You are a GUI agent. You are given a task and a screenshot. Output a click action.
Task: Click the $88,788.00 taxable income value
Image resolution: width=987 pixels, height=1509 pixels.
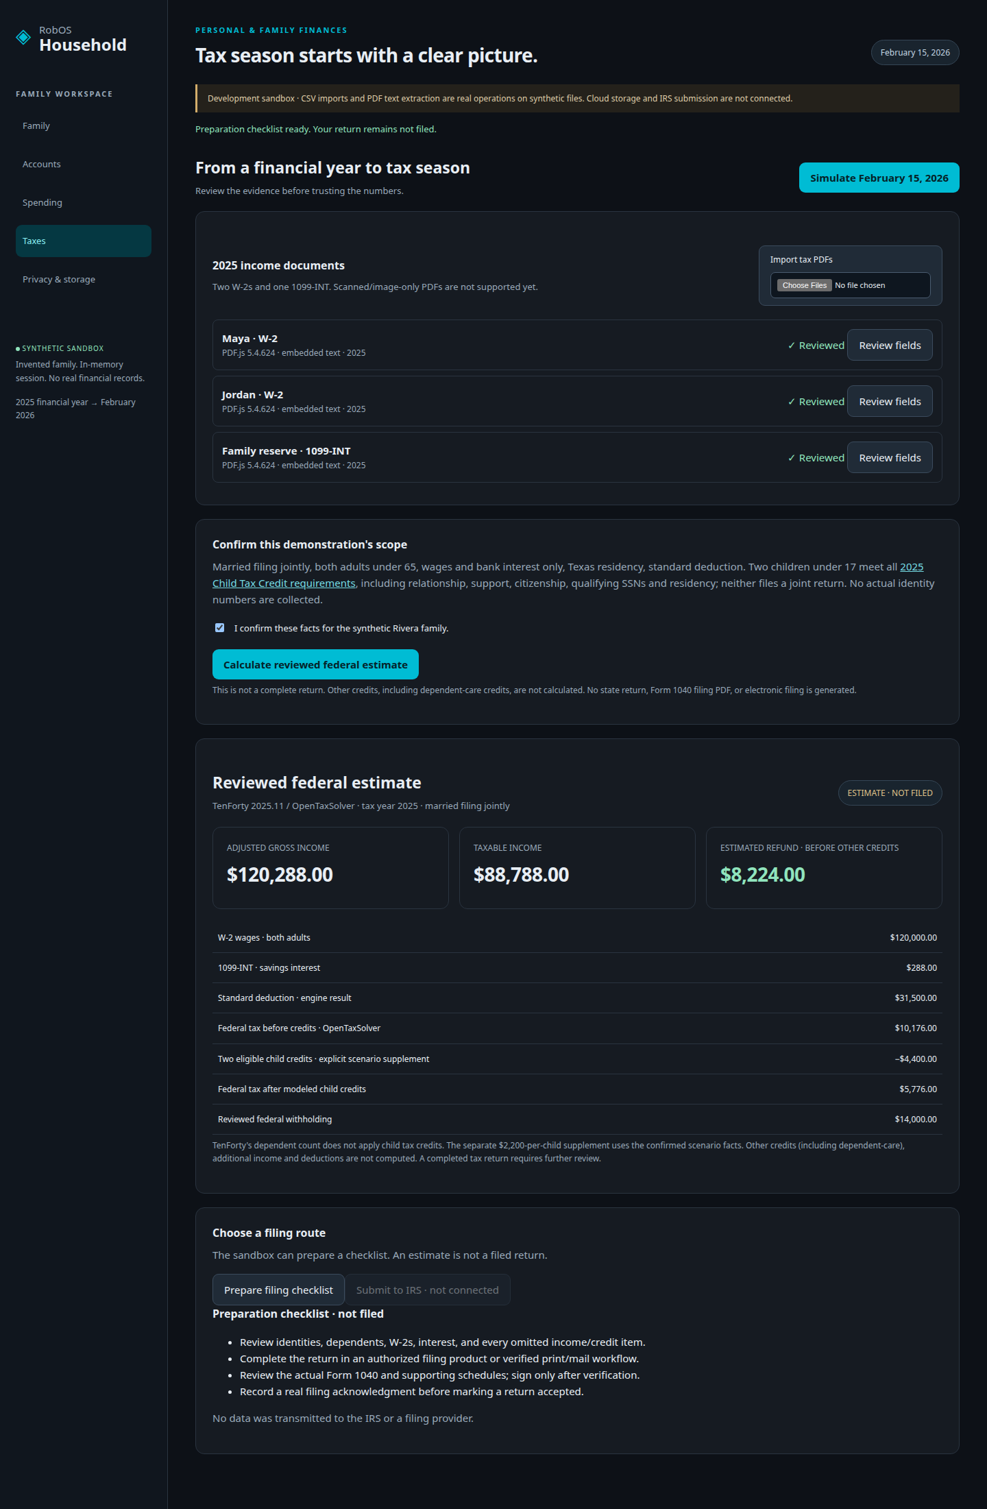click(x=521, y=875)
